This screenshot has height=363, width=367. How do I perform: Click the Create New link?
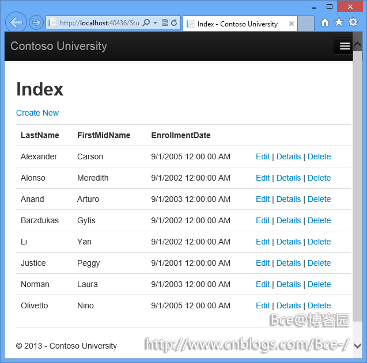coord(37,113)
